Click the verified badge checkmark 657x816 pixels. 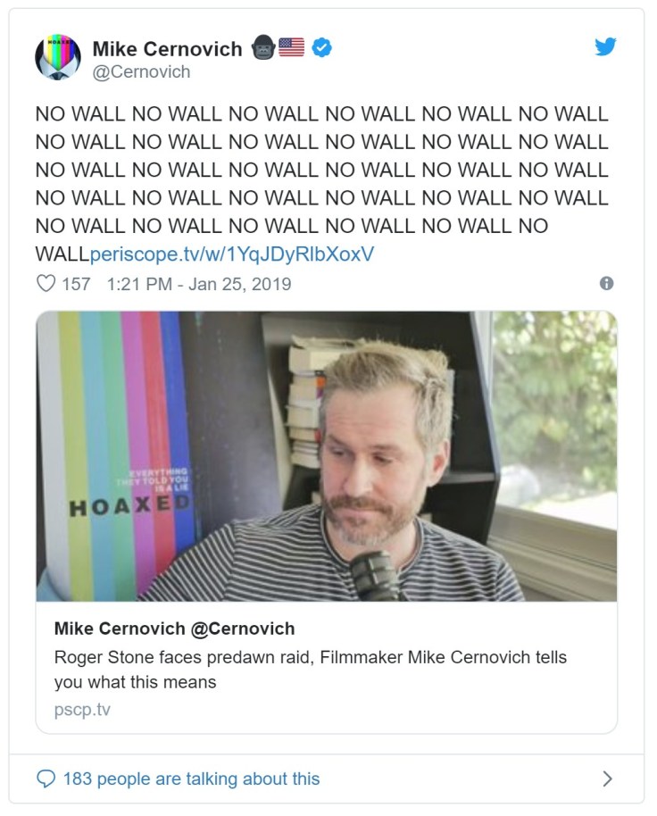[321, 47]
